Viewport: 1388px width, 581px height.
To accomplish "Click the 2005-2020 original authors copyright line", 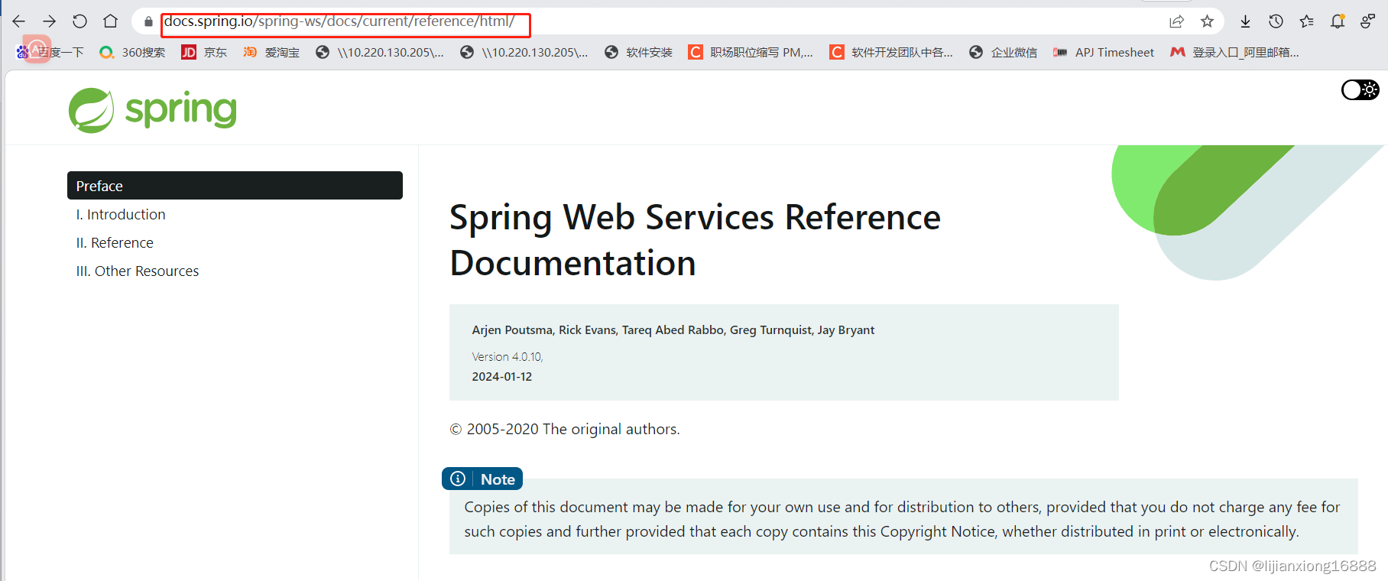I will pos(565,430).
